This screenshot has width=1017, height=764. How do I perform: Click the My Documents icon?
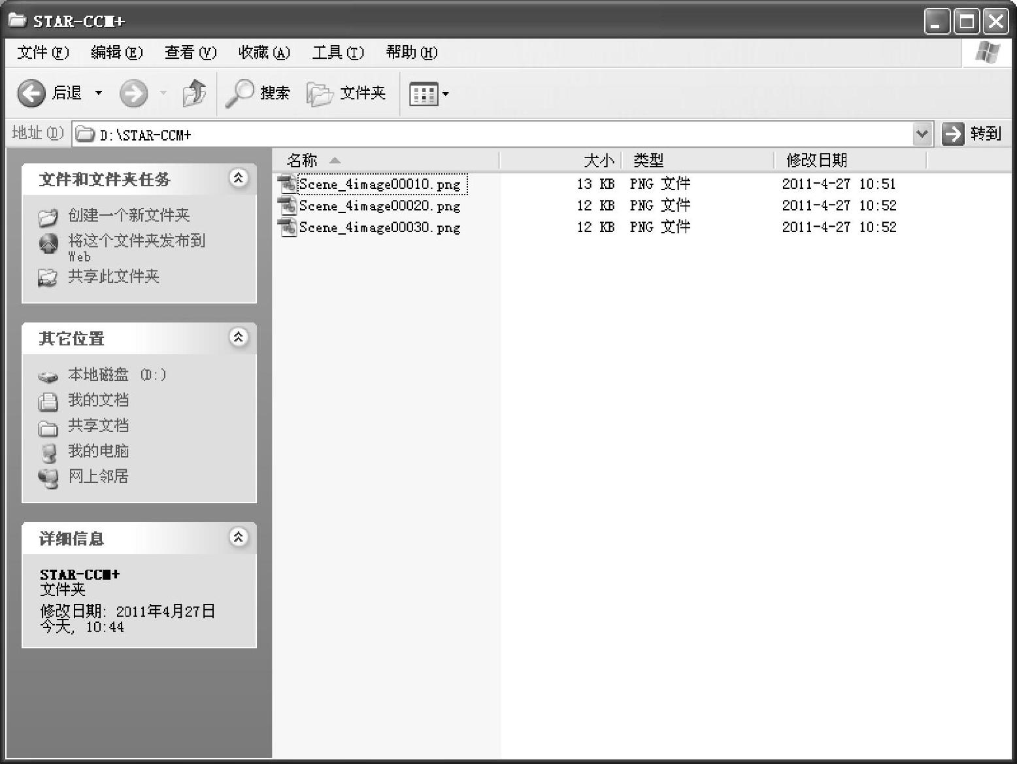coord(48,401)
